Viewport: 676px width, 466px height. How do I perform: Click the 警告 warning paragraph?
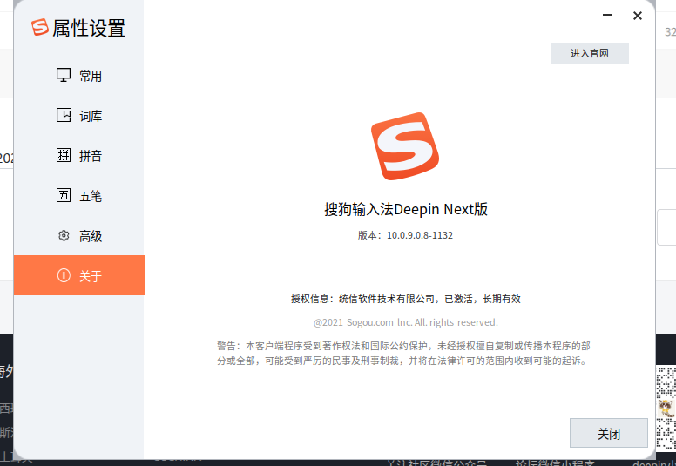pyautogui.click(x=403, y=353)
